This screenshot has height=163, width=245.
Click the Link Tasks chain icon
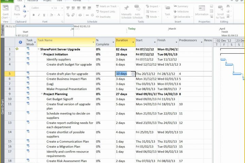tap(87, 15)
